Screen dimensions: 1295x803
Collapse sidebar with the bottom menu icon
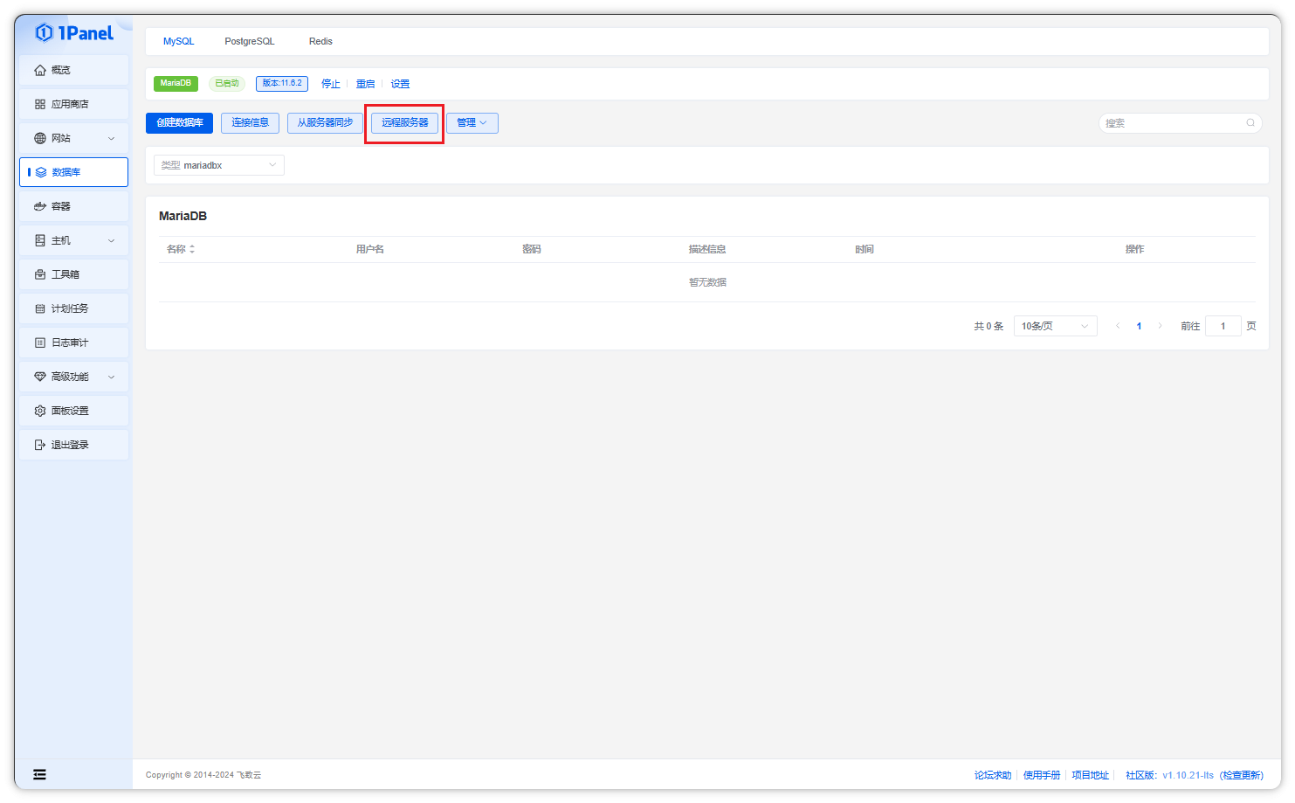click(x=39, y=774)
